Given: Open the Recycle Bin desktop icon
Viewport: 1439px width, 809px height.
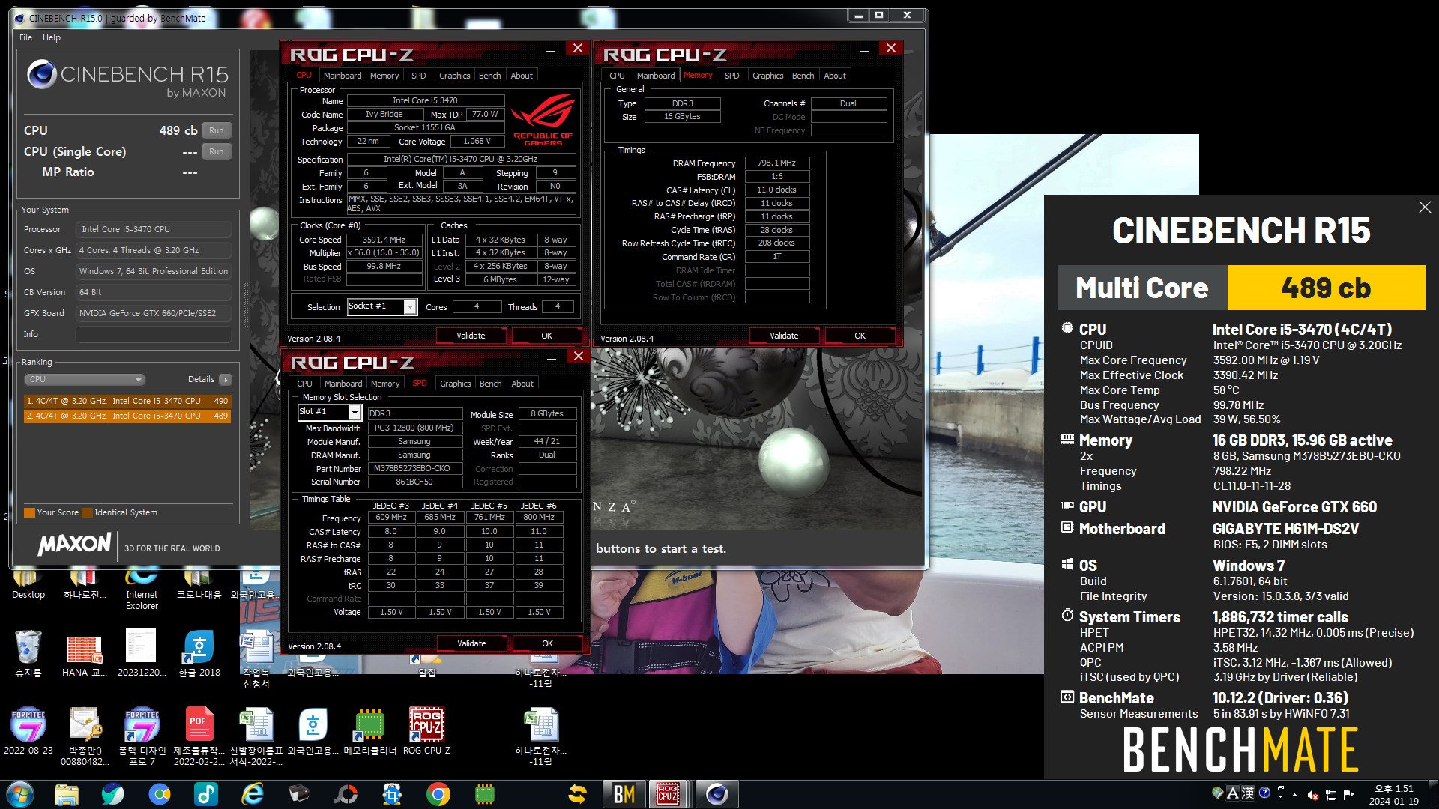Looking at the screenshot, I should [28, 653].
